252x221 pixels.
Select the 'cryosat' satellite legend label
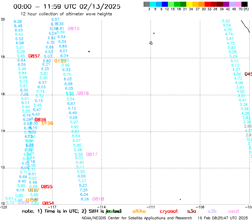point(169,211)
